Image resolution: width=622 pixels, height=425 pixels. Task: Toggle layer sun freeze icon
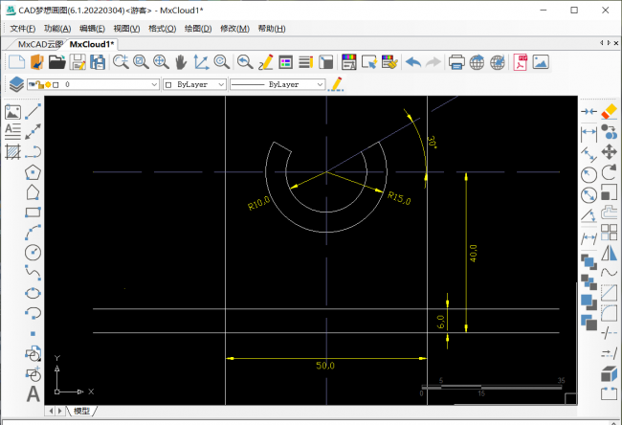coord(48,84)
